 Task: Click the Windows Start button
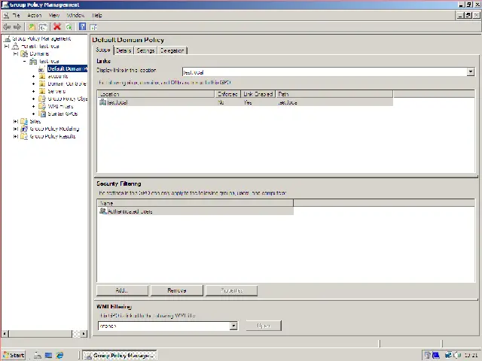tap(14, 355)
